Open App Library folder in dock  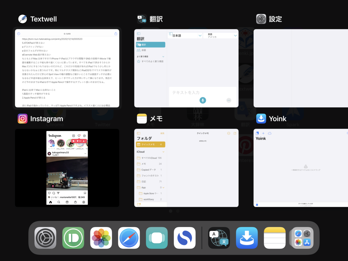(302, 238)
